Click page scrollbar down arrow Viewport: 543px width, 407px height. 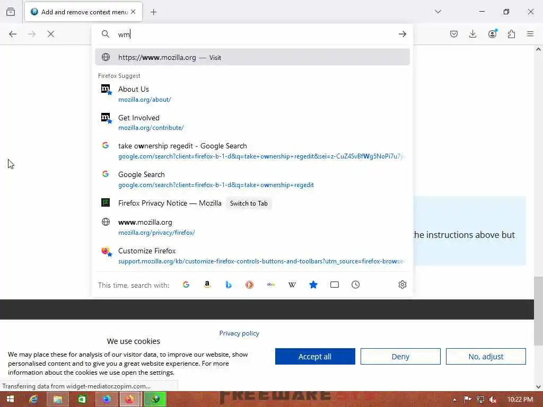[539, 386]
